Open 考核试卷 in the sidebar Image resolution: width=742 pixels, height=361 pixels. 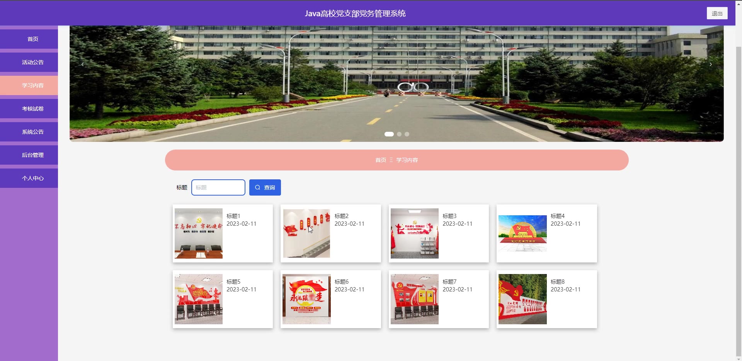29,109
